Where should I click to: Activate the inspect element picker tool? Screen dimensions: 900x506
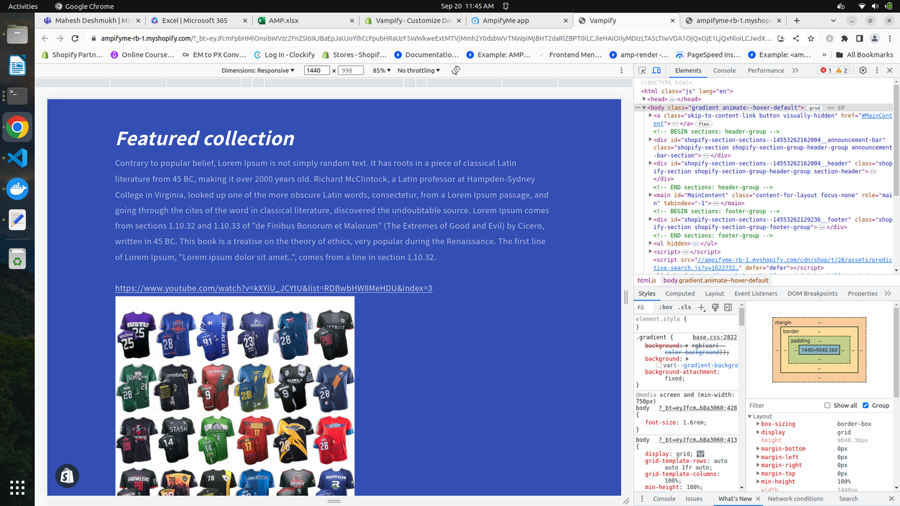642,70
